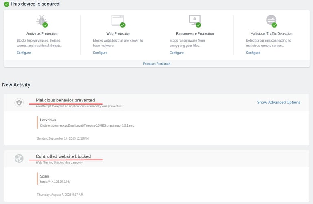The image size is (313, 204).
Task: Click the globe icon beside Controlled website blocked
Action: pos(19,158)
